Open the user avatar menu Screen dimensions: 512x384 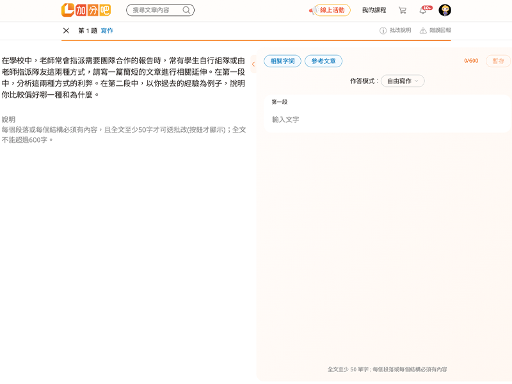pos(445,10)
